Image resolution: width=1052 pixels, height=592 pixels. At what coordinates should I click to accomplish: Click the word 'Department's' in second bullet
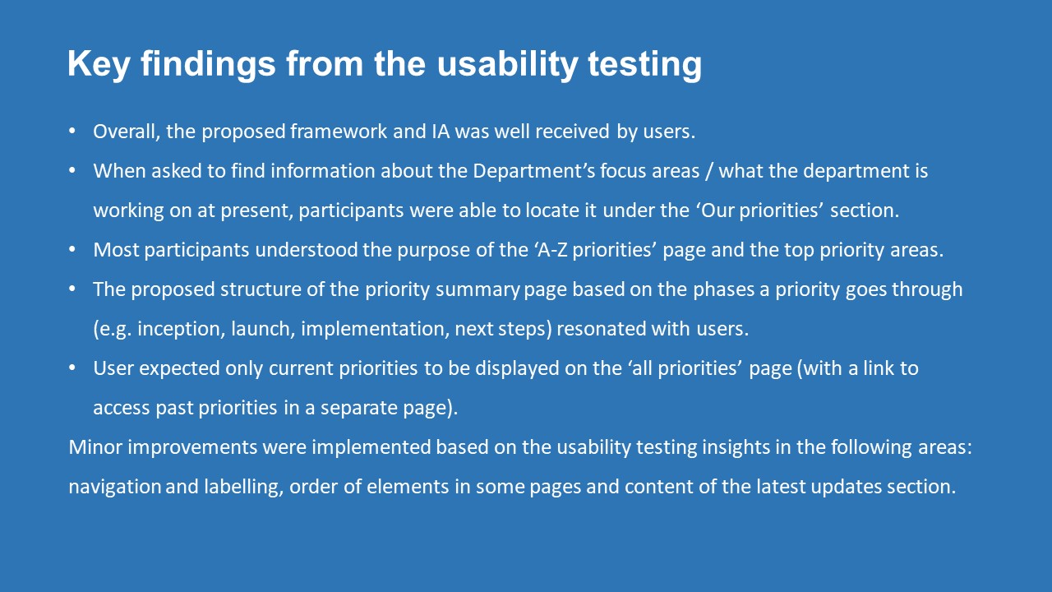coord(528,171)
